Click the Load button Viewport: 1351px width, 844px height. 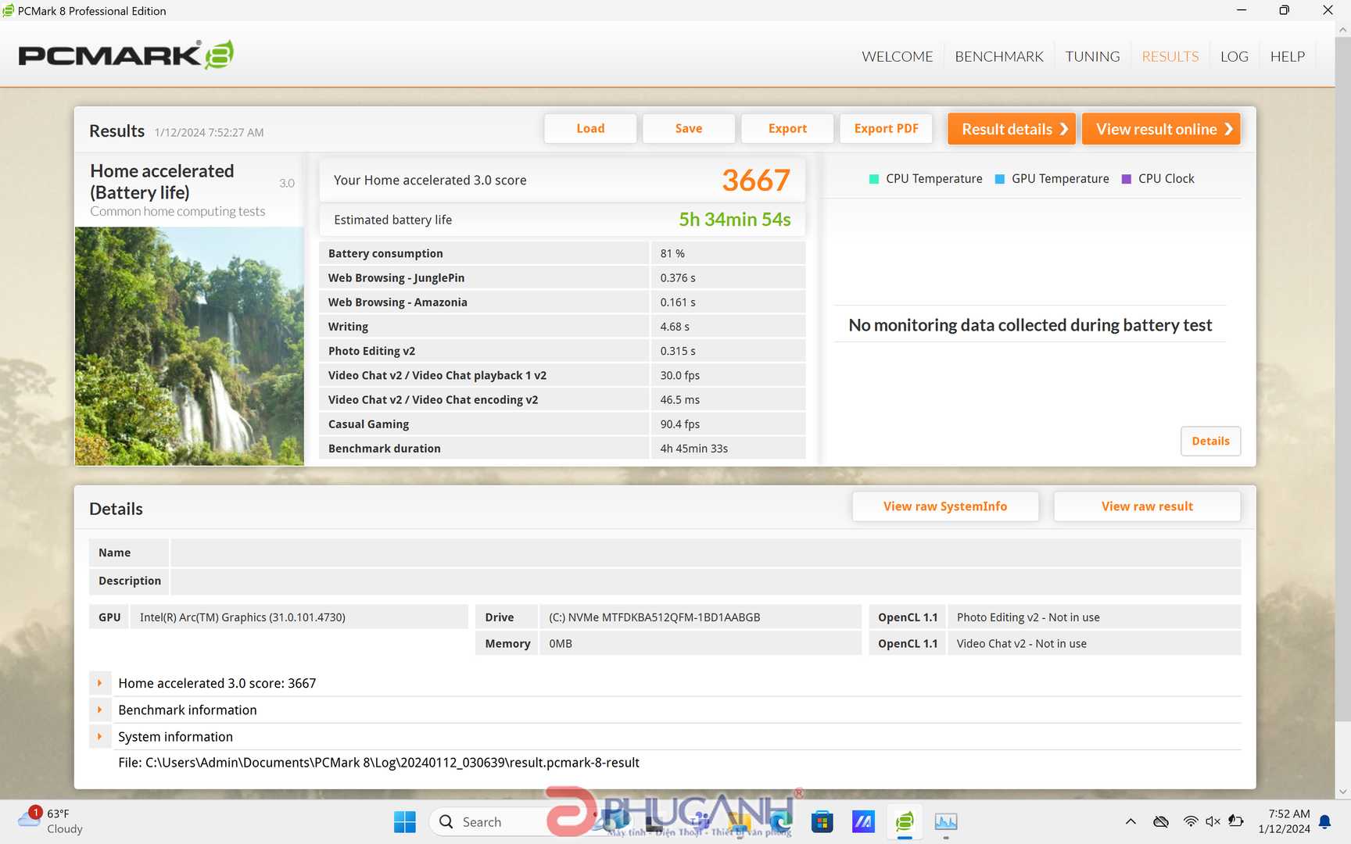(x=590, y=128)
